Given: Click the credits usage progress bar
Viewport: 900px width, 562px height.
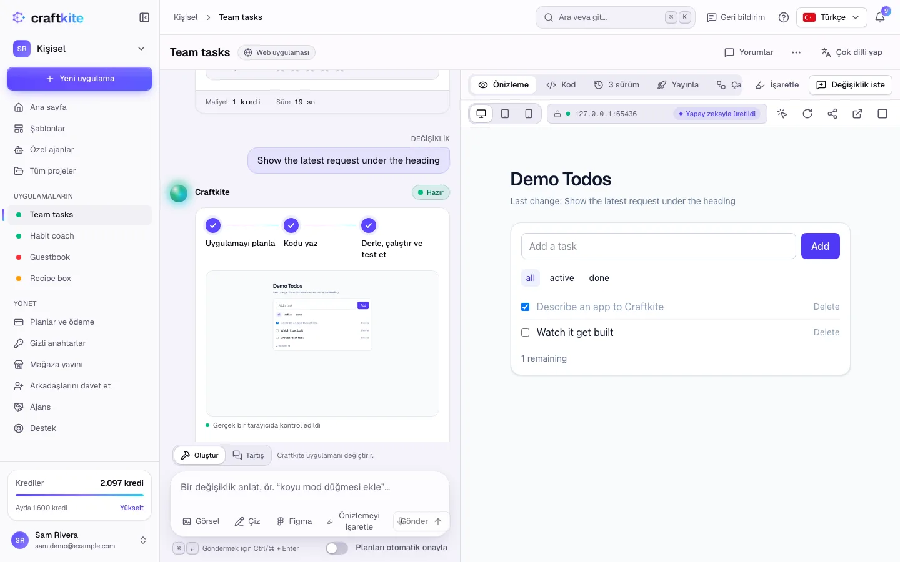Looking at the screenshot, I should [79, 495].
